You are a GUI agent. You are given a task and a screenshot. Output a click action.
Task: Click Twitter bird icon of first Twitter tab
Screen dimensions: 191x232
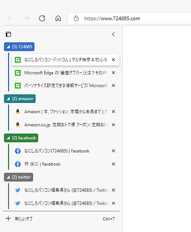point(18,190)
